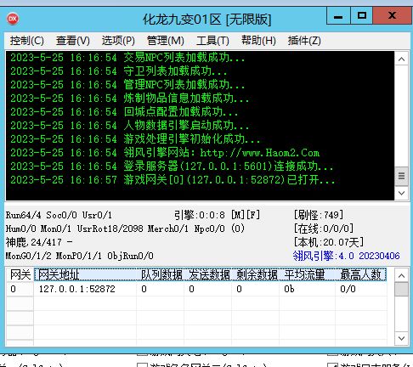Image resolution: width=413 pixels, height=367 pixels.
Task: Click the Hum0/0 Mon0/1 UsrRot18/2098 status line
Action: pyautogui.click(x=125, y=229)
